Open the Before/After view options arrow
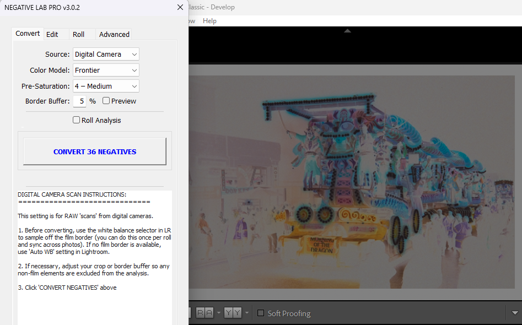 [x=246, y=313]
